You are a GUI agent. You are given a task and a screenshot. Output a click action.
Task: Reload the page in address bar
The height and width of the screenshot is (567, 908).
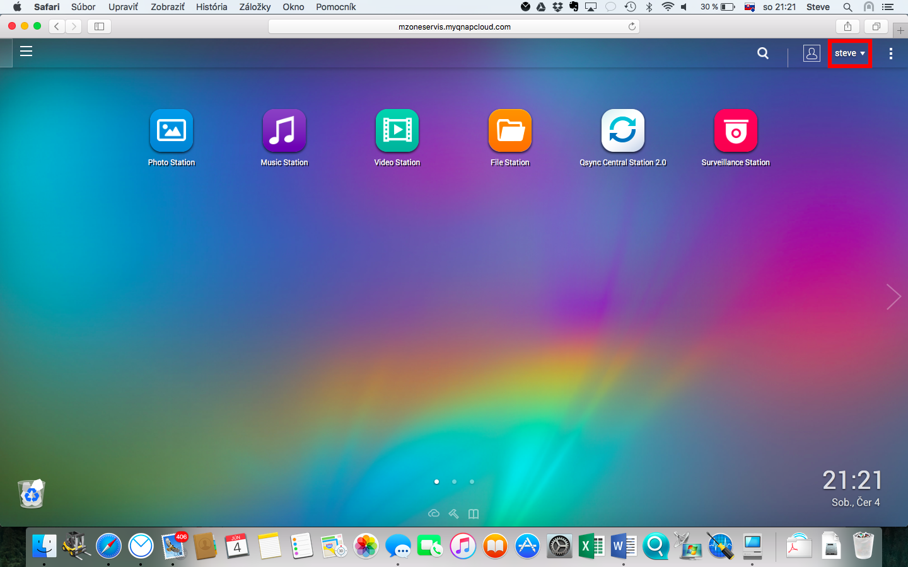click(632, 26)
